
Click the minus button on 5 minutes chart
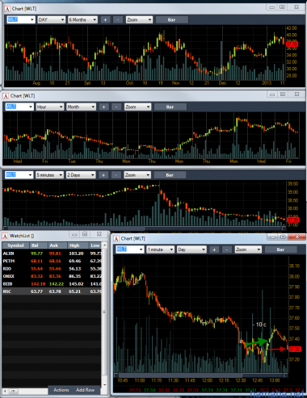[116, 175]
